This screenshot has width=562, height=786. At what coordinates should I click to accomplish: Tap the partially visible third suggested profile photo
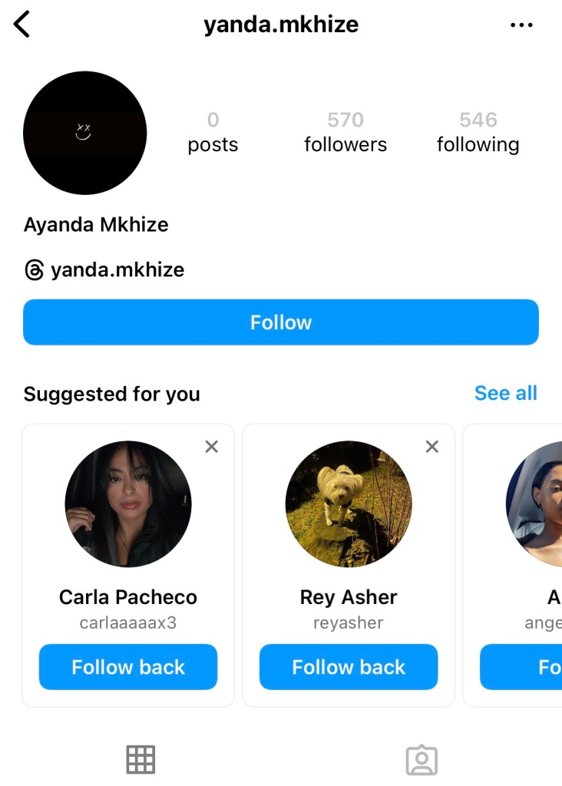click(x=537, y=504)
